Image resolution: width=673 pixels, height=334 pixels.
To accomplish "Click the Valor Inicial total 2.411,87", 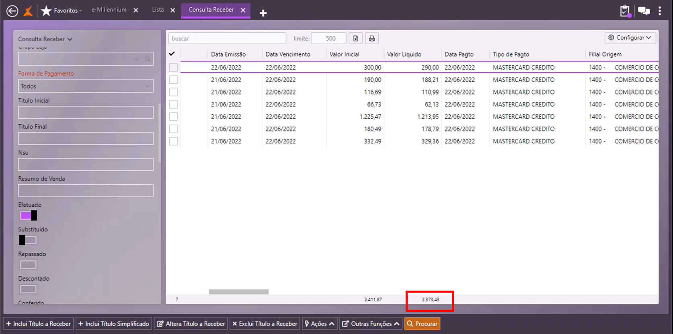I will [x=373, y=299].
